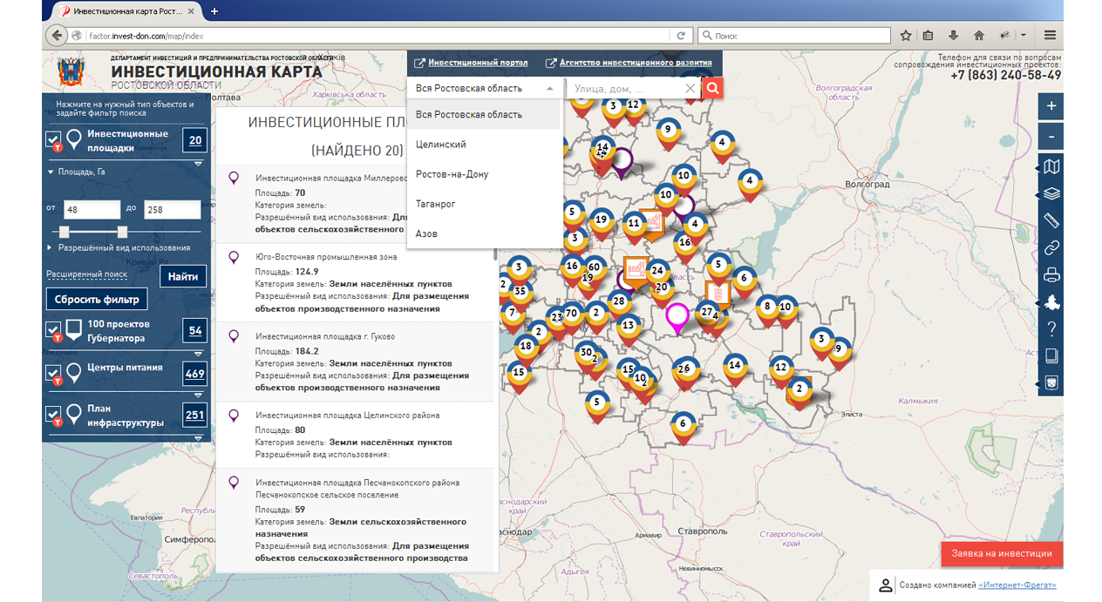
Task: Go back with browser back arrow
Action: tap(57, 36)
